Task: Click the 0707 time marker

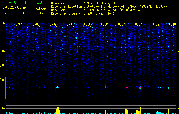Action: tap(122, 25)
